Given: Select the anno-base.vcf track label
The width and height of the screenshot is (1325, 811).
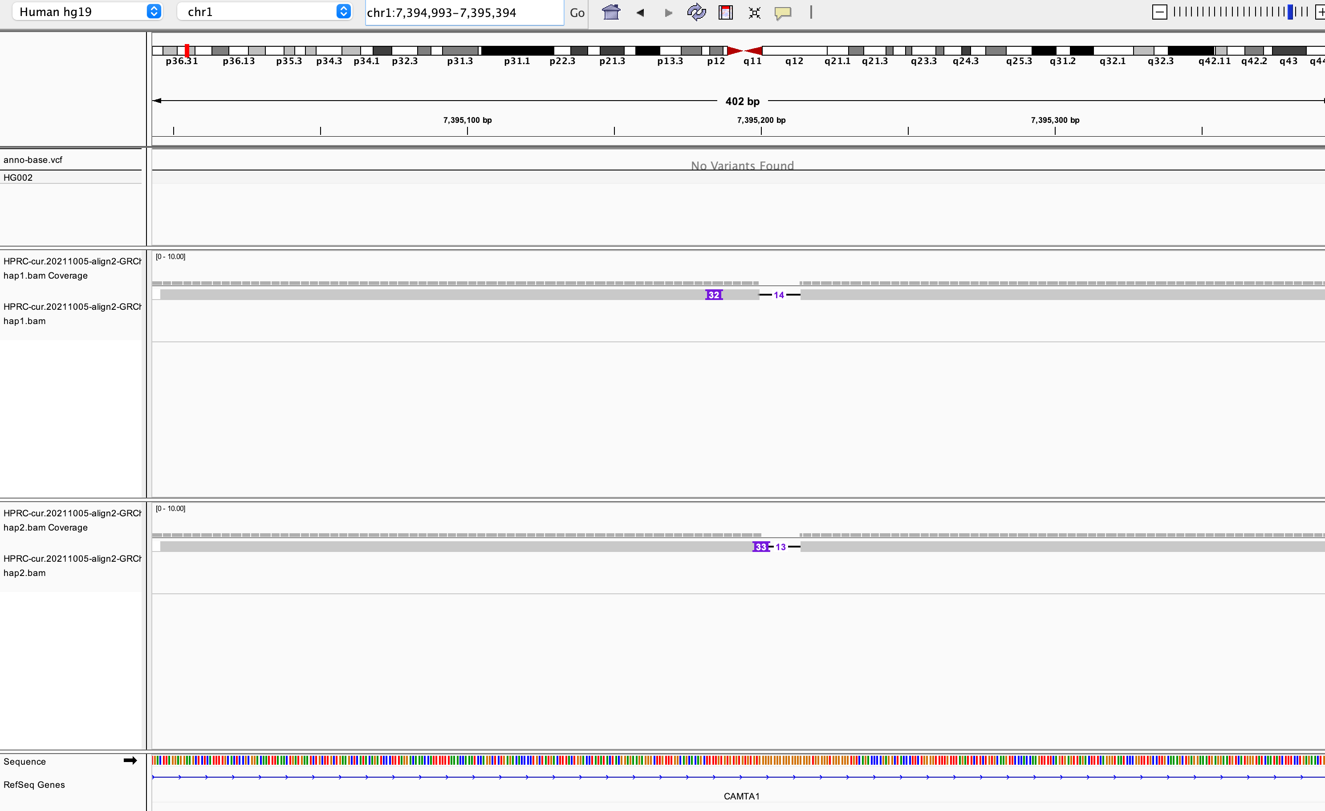Looking at the screenshot, I should (x=32, y=159).
